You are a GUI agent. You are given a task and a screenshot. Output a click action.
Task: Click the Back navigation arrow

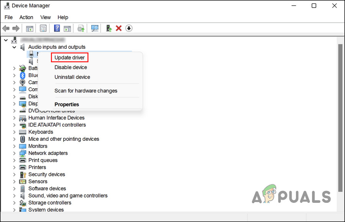click(x=6, y=28)
